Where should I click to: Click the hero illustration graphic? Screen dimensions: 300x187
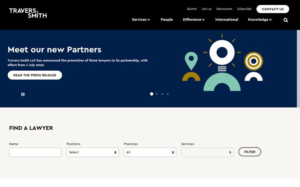point(222,62)
